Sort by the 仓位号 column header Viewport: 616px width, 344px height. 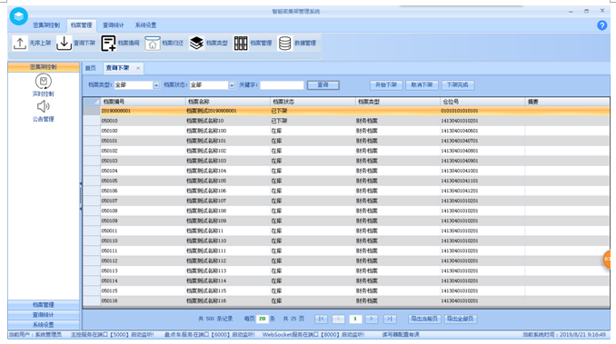coord(482,102)
